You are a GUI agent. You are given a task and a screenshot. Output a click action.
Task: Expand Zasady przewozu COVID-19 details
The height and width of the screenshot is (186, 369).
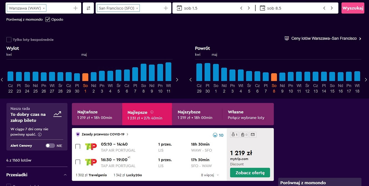pos(102,134)
